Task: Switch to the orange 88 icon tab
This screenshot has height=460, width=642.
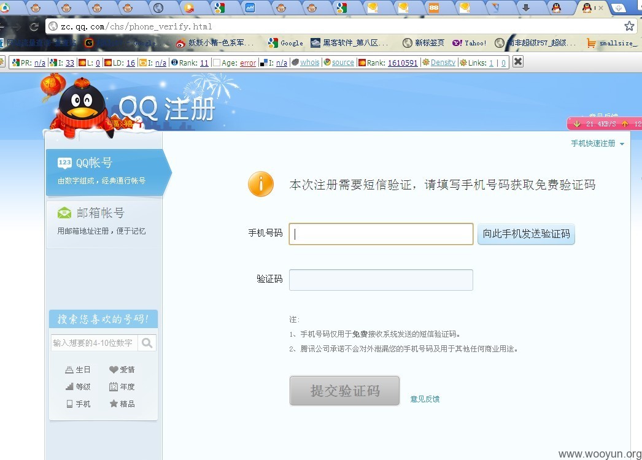Action: click(433, 8)
